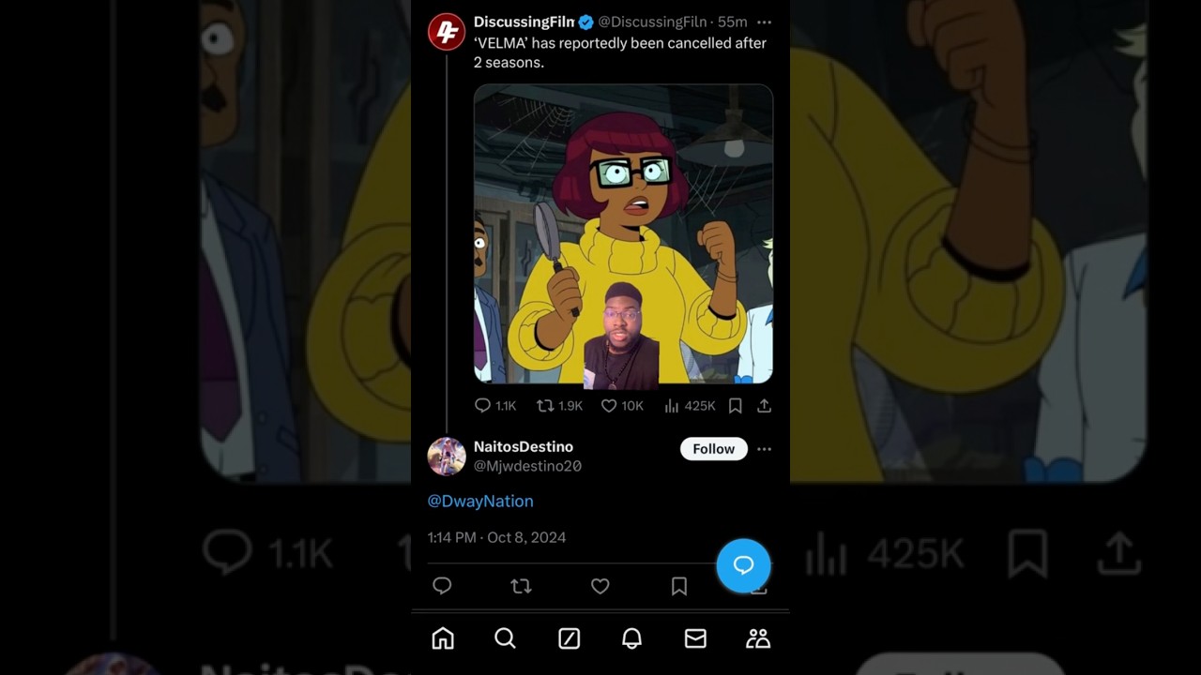Image resolution: width=1201 pixels, height=675 pixels.
Task: Follow NaitosDestino
Action: click(714, 449)
